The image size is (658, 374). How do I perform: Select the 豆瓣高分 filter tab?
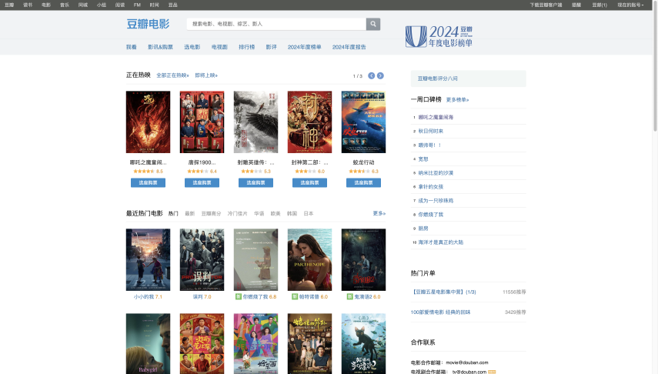tap(211, 213)
